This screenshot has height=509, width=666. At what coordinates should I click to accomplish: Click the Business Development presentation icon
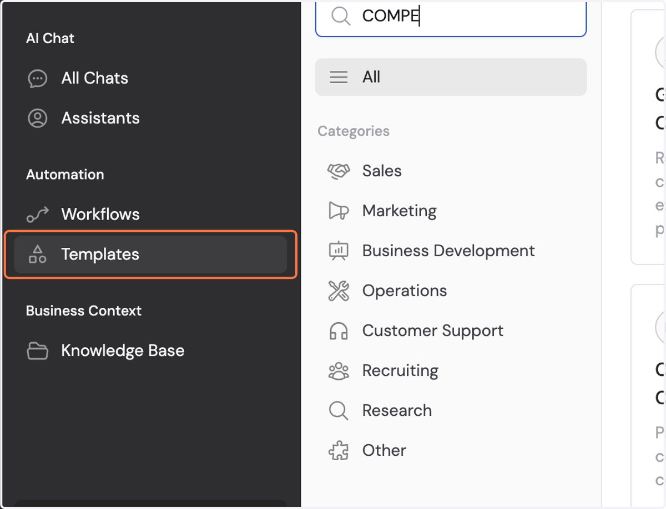(339, 251)
